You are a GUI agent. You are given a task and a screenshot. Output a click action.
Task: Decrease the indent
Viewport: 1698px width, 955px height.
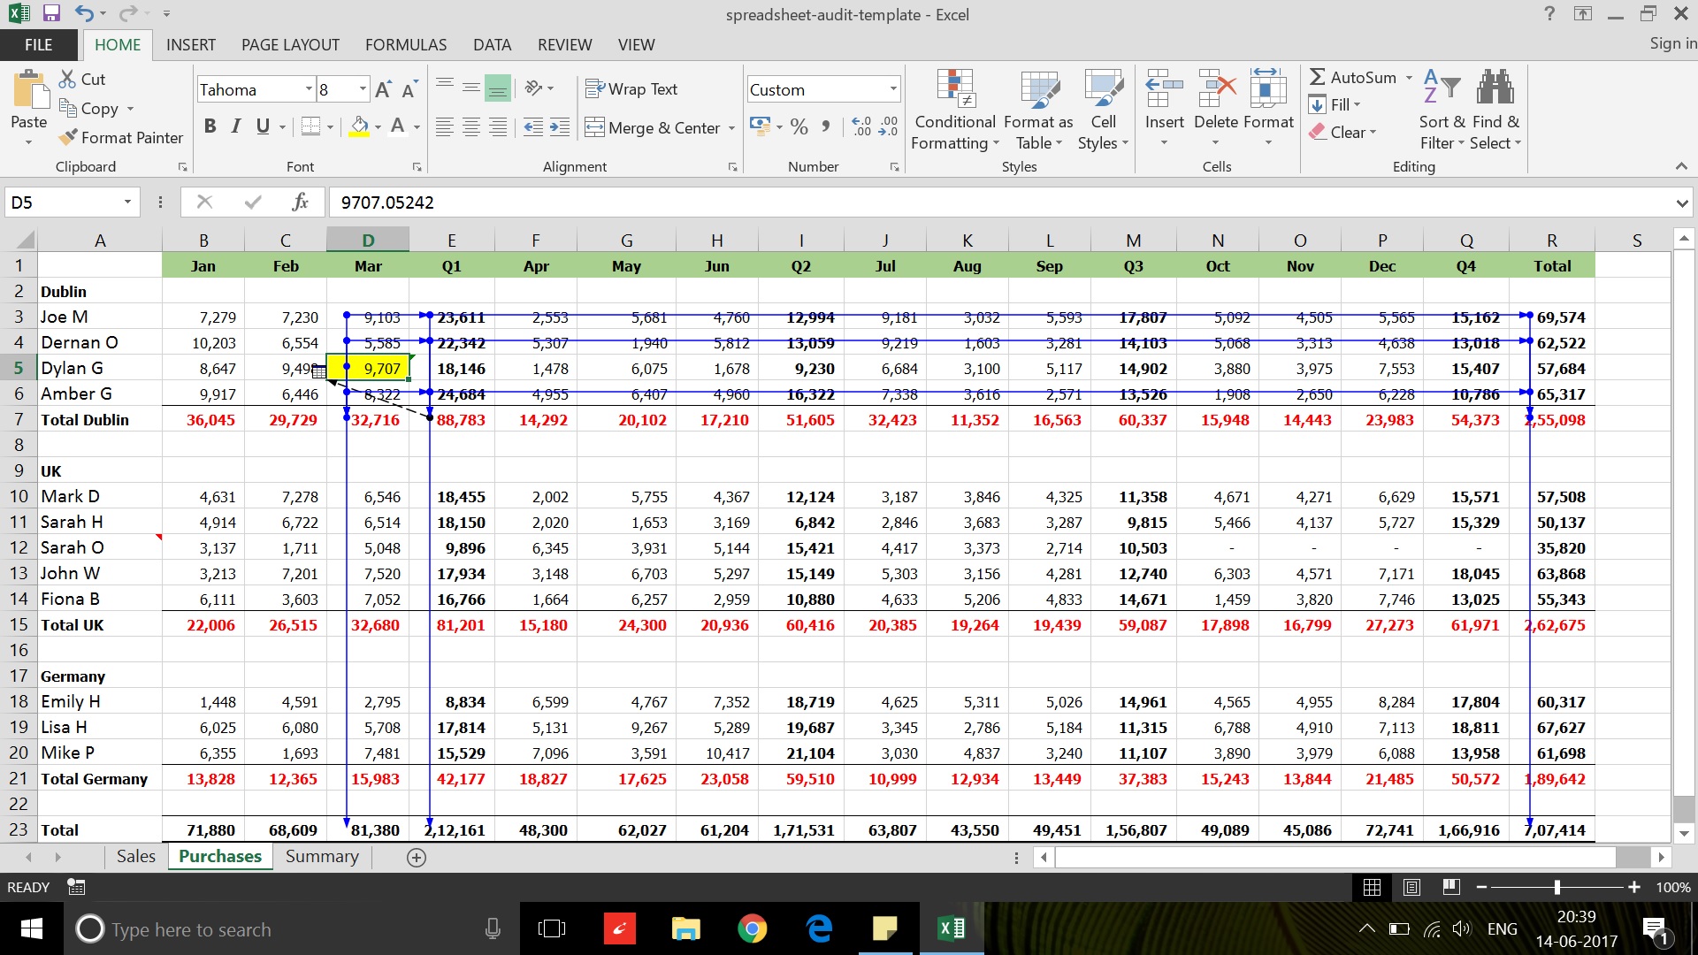tap(533, 127)
